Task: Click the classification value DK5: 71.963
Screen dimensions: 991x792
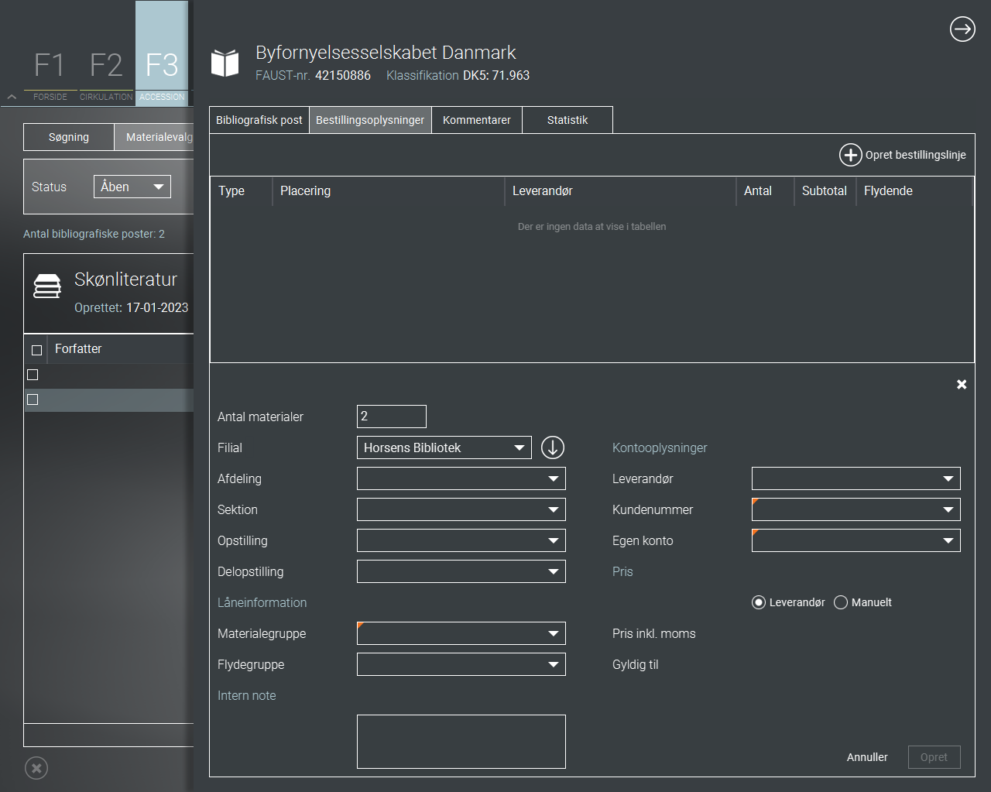Action: click(496, 75)
